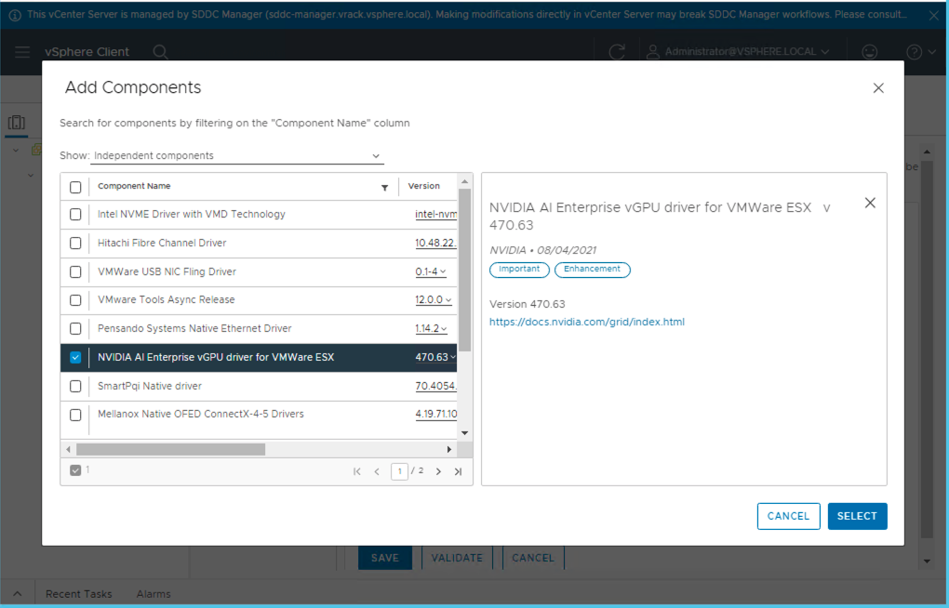The image size is (949, 608).
Task: Check VMWare USB NIC Fling Driver
Action: [x=75, y=271]
